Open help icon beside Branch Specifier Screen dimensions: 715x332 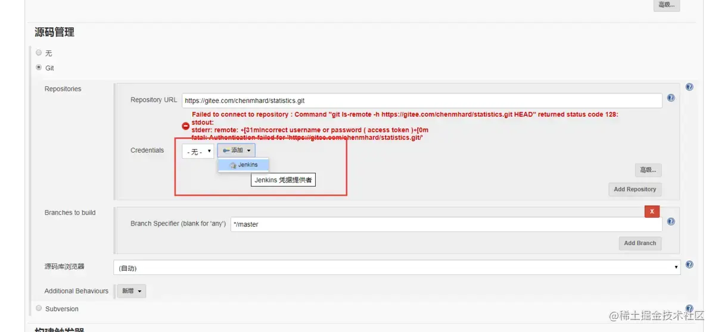point(671,221)
